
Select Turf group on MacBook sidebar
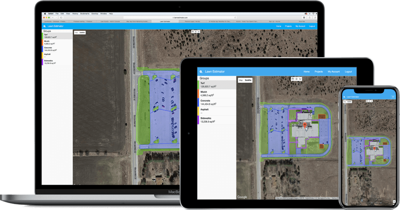coord(57,36)
